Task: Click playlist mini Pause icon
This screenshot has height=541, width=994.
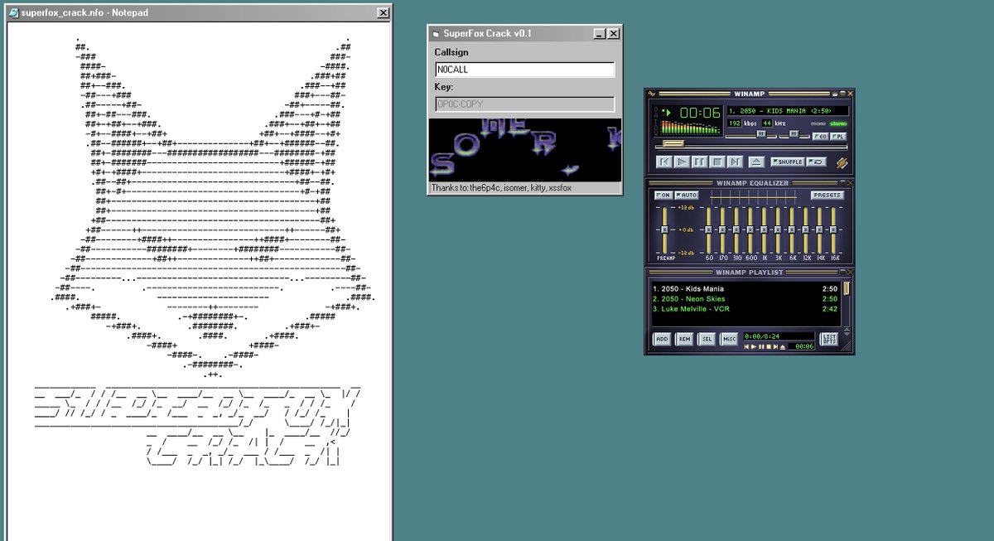Action: 761,347
